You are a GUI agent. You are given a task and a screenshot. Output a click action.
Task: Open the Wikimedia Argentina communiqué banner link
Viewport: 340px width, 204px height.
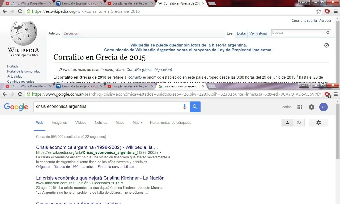click(x=189, y=50)
